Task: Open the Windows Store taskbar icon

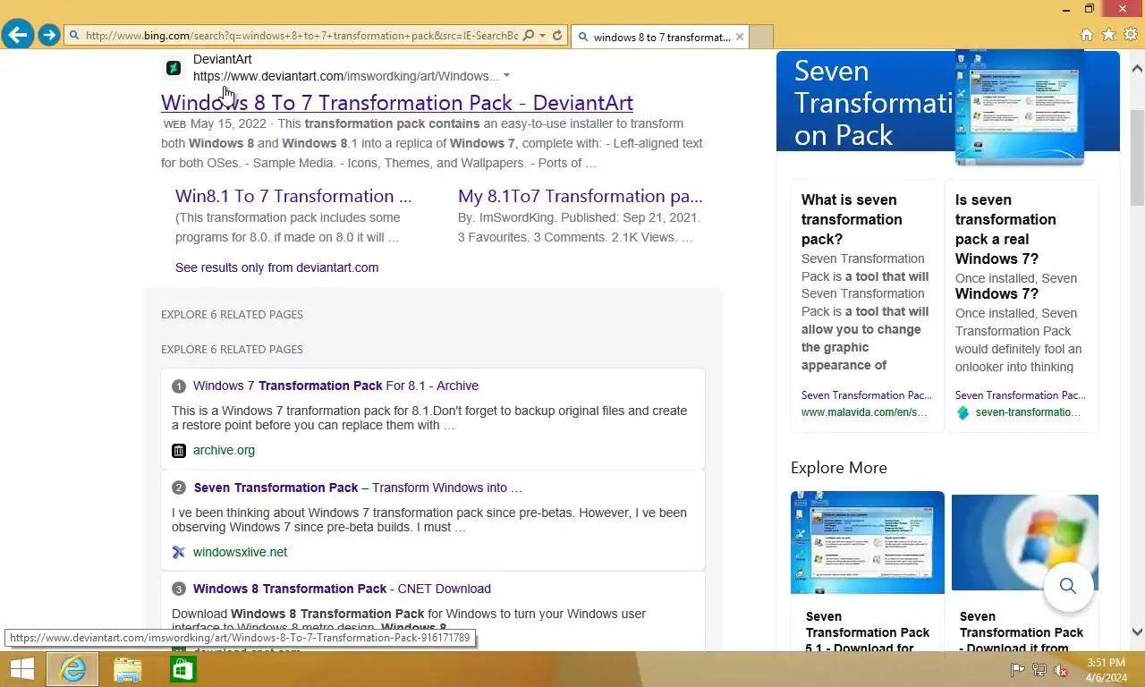Action: (x=182, y=670)
